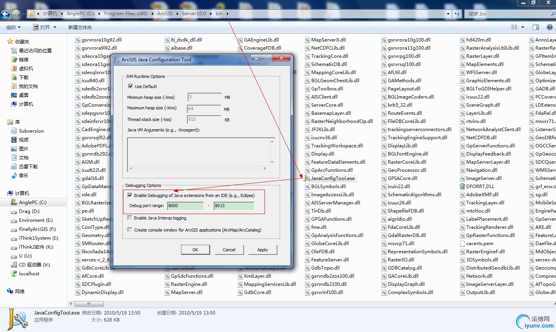Click Cancel in Java Configuration Tool
Viewport: 556px width, 332px height.
[229, 250]
